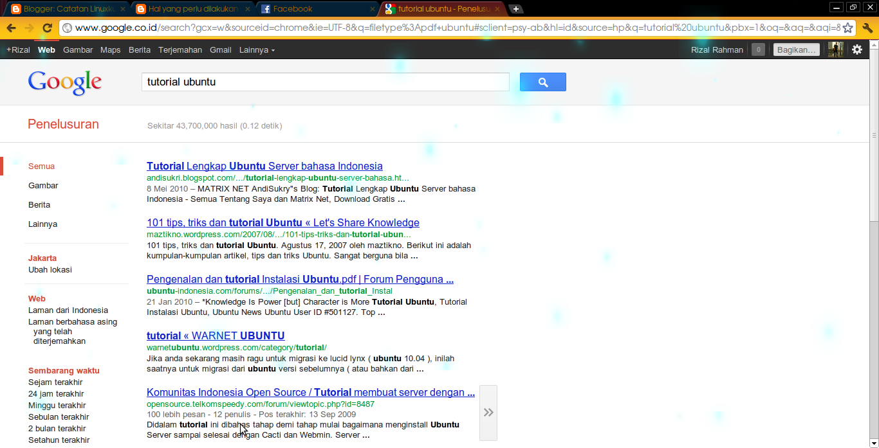Image resolution: width=879 pixels, height=448 pixels.
Task: Filter results to Minggu terakhir
Action: point(57,406)
